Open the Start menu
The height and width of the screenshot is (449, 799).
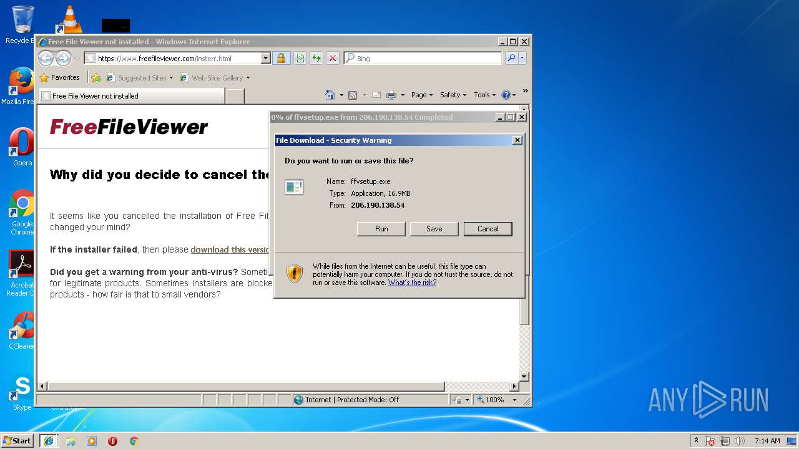17,440
